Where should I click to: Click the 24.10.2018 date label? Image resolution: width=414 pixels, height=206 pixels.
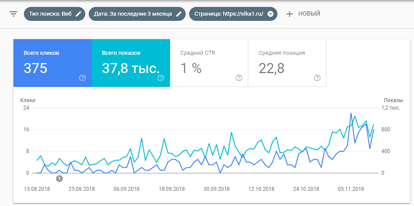(x=306, y=189)
